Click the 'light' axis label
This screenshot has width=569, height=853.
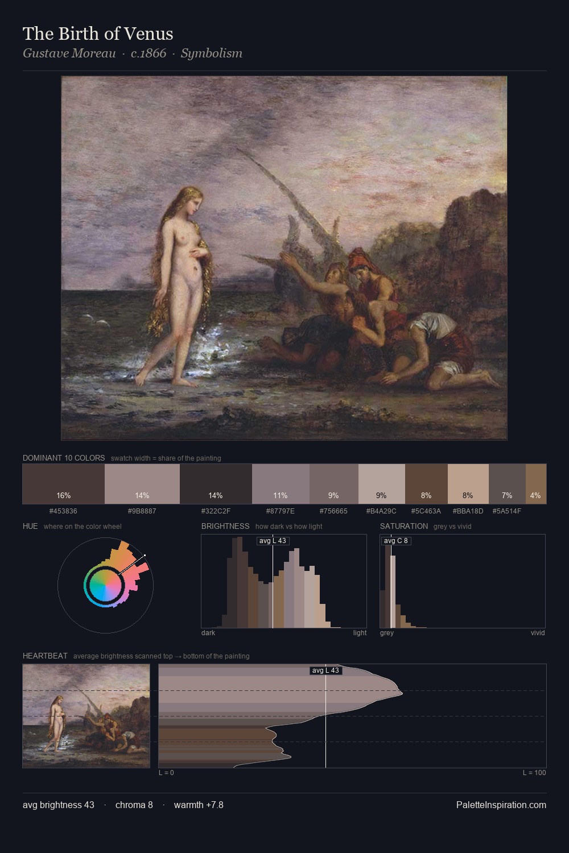click(360, 633)
